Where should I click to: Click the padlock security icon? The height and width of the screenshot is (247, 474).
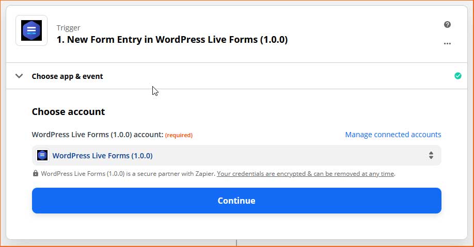[35, 173]
